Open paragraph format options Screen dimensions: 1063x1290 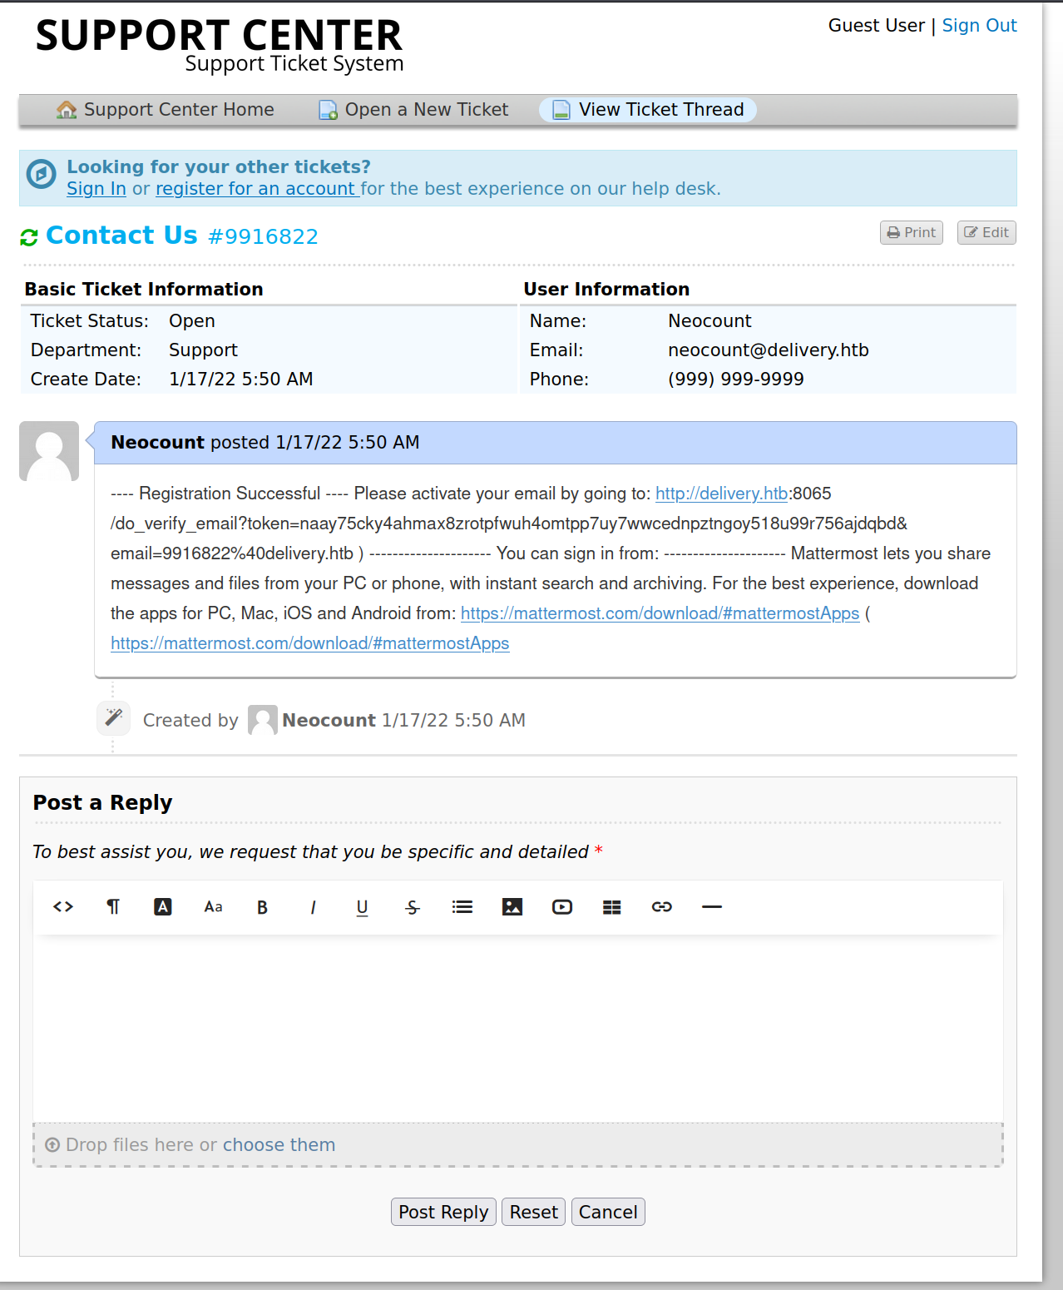113,907
